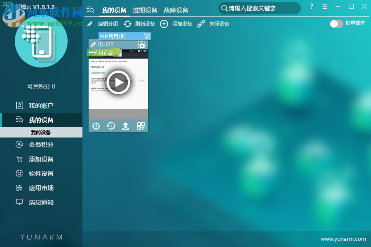The image size is (371, 247).
Task: Open the device list filter icon beside tabs
Action: (x=90, y=9)
